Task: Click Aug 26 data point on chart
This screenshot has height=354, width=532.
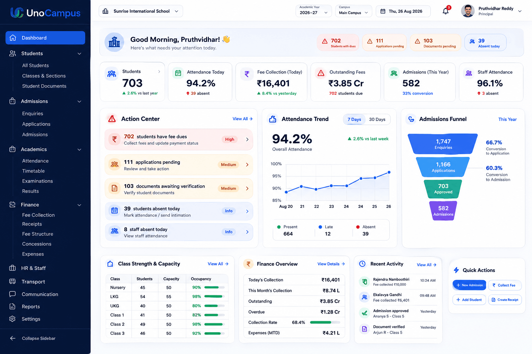Action: (x=389, y=172)
